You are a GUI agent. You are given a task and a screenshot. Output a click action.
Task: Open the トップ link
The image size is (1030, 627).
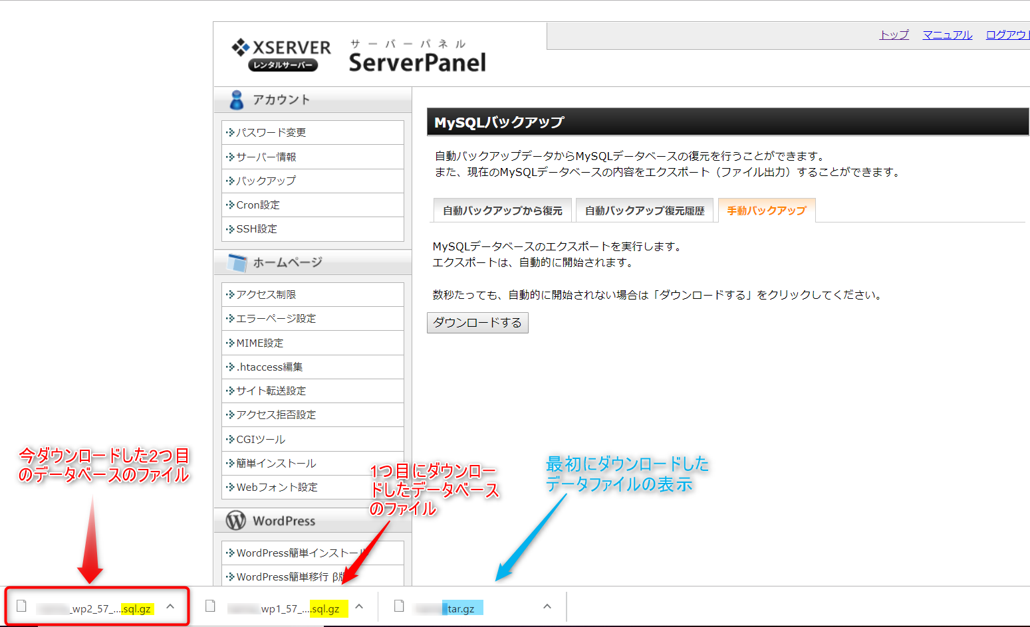tap(894, 35)
